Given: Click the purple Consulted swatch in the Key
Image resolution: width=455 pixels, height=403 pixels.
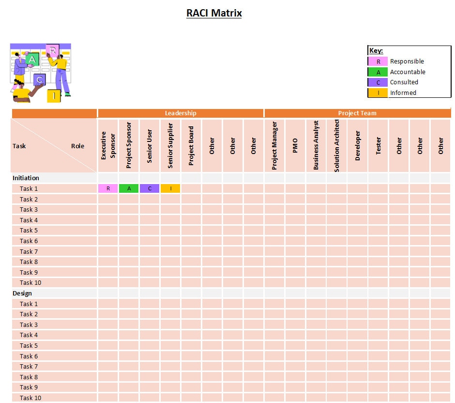Looking at the screenshot, I should point(378,82).
